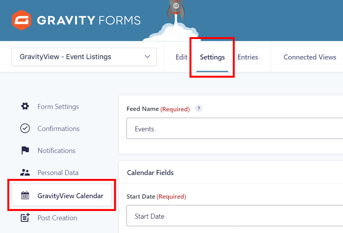343x233 pixels.
Task: Click the GravityView Calendar icon
Action: (25, 195)
